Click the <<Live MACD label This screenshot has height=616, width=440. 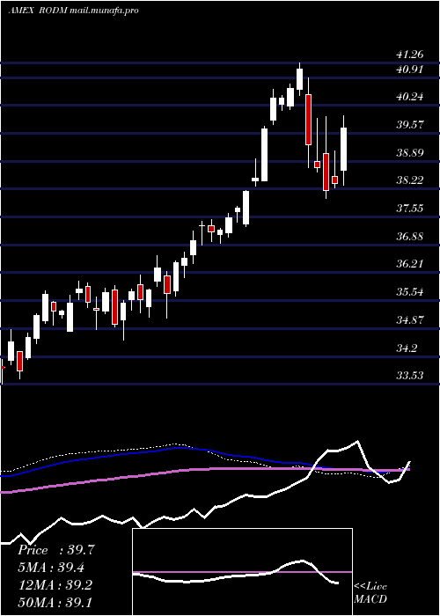[x=370, y=592]
